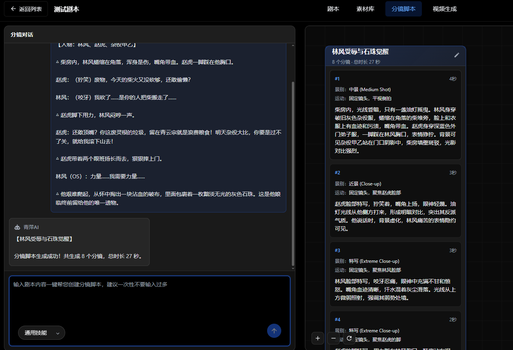The height and width of the screenshot is (350, 513).
Task: Select storyboard shot card #2
Action: pyautogui.click(x=395, y=201)
